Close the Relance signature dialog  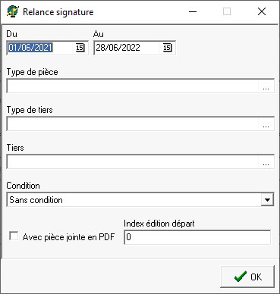262,11
